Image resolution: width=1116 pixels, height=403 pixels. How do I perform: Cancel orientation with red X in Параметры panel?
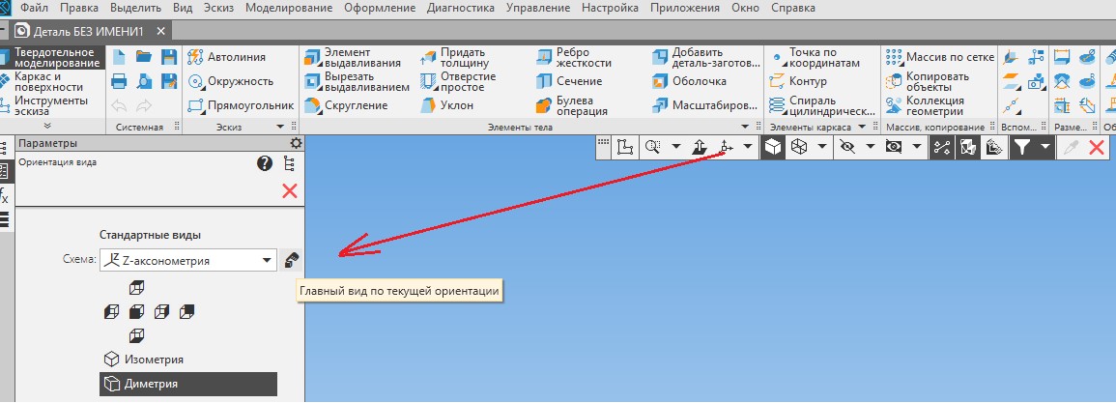[289, 190]
